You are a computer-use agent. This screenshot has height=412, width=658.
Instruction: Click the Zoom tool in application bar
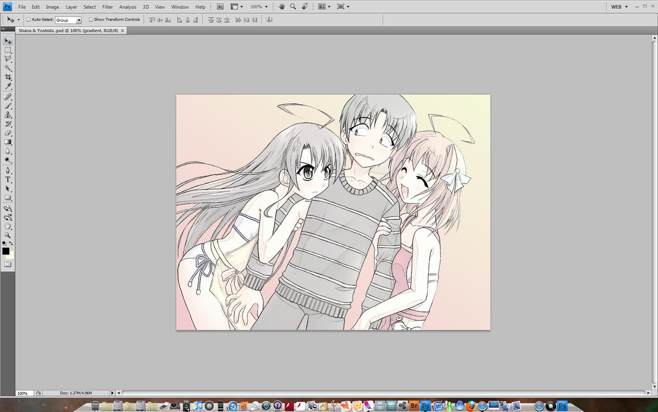pyautogui.click(x=293, y=7)
